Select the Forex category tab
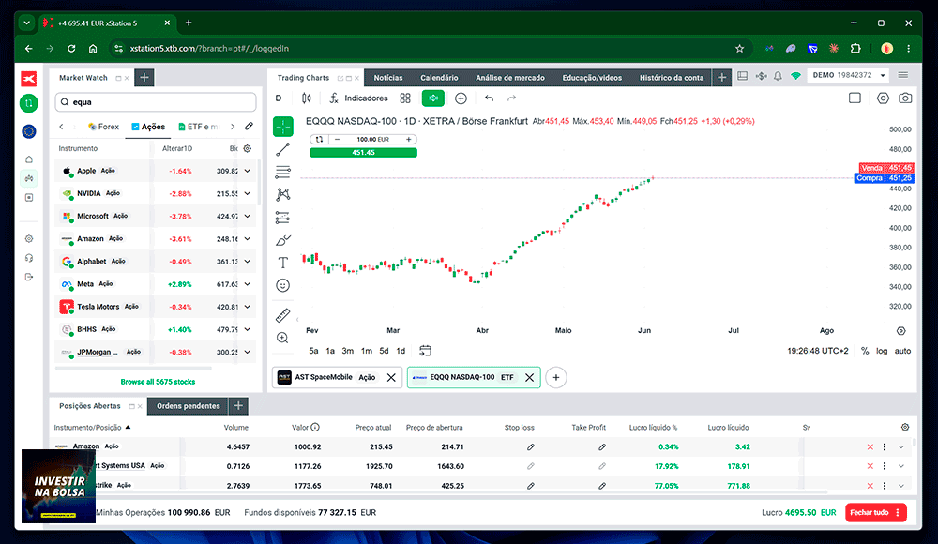Viewport: 938px width, 544px height. (103, 127)
